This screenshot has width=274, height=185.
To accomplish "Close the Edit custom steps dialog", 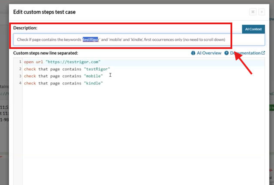I will pos(261,12).
